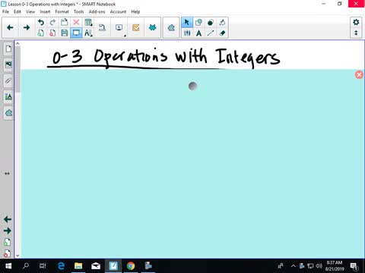
Task: Open the Format menu
Action: pos(62,11)
